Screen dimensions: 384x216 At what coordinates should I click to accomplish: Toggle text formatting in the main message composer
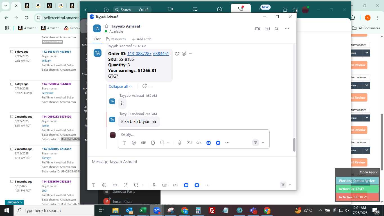point(94,185)
